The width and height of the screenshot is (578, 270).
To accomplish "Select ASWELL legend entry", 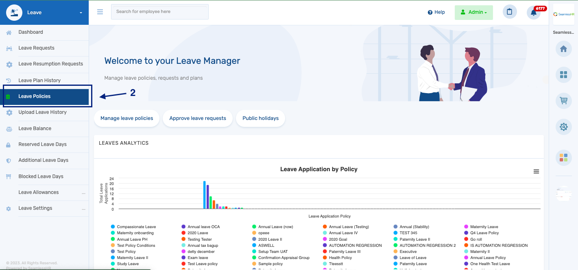I will 263,246.
